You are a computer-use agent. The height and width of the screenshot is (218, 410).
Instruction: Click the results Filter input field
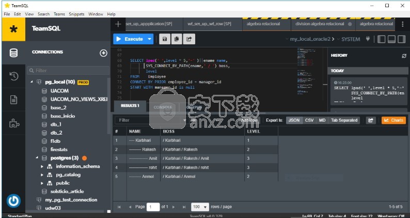[x=150, y=120]
